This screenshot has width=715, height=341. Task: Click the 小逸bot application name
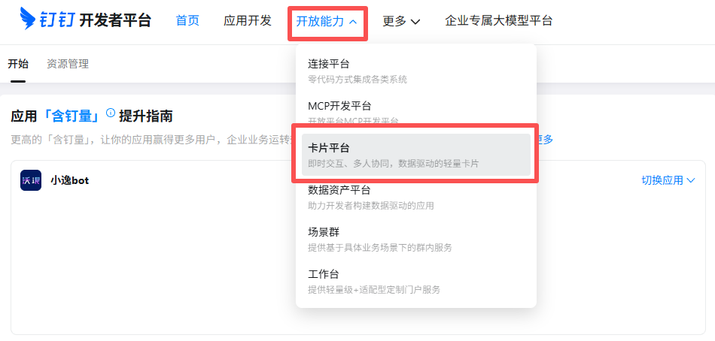tap(69, 180)
